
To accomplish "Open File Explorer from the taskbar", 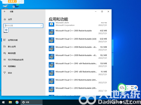I will pos(10,102).
